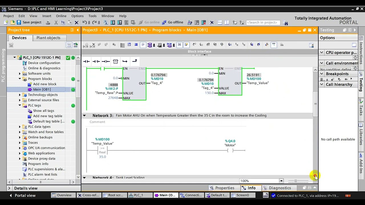Viewport: 365px width, 205px height.
Task: Insert a normally open contact
Action: [86, 61]
